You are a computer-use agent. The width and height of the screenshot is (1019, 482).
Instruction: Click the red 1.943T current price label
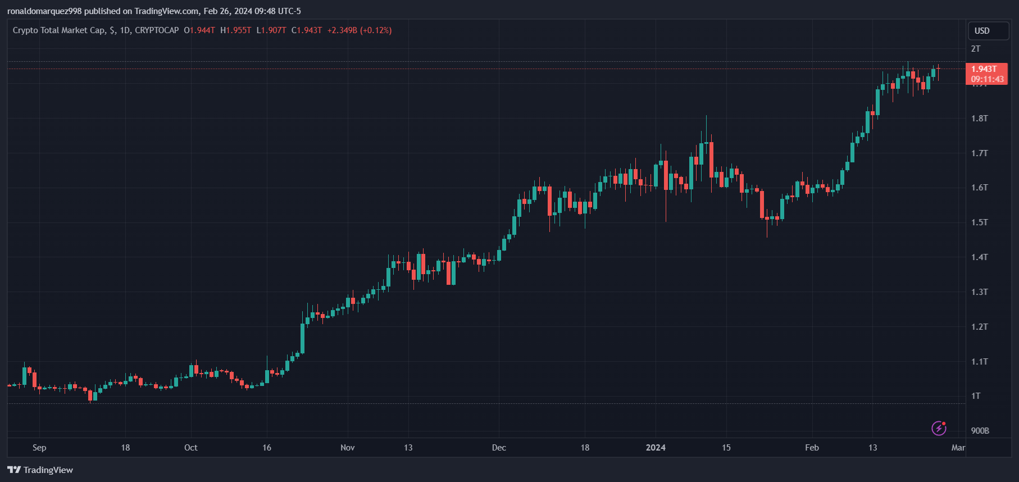[x=986, y=74]
